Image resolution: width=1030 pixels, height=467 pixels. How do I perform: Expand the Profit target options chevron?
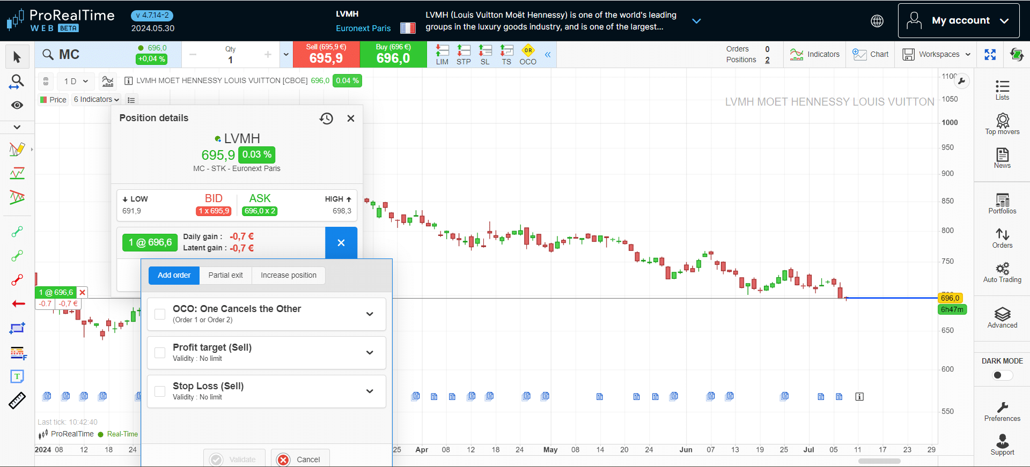click(x=370, y=353)
